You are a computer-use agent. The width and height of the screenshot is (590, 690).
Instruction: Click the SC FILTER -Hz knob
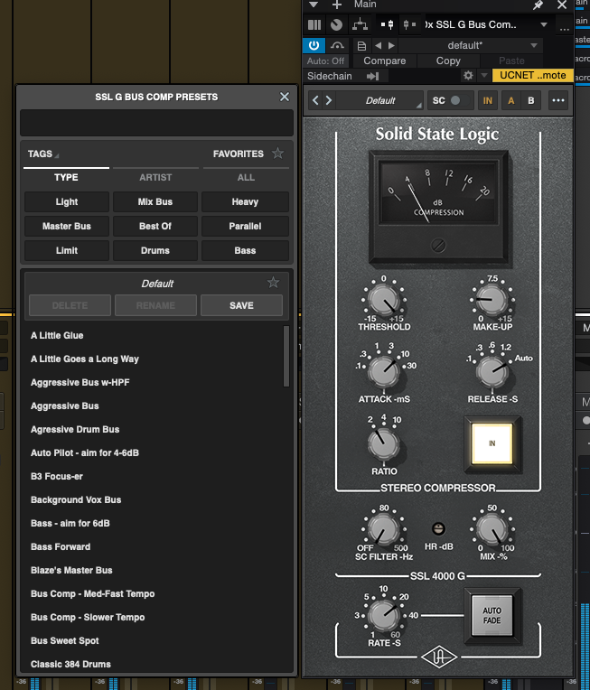[x=382, y=528]
